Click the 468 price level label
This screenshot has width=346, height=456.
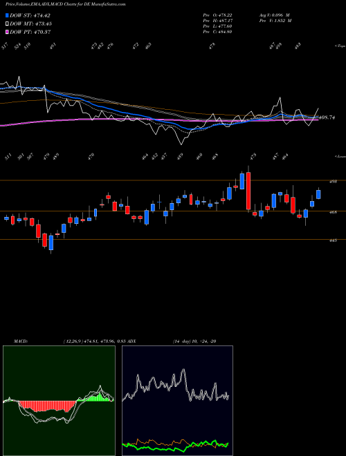[x=333, y=212]
